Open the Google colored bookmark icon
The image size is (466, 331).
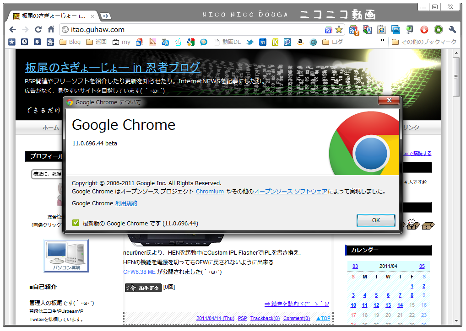pyautogui.click(x=191, y=42)
